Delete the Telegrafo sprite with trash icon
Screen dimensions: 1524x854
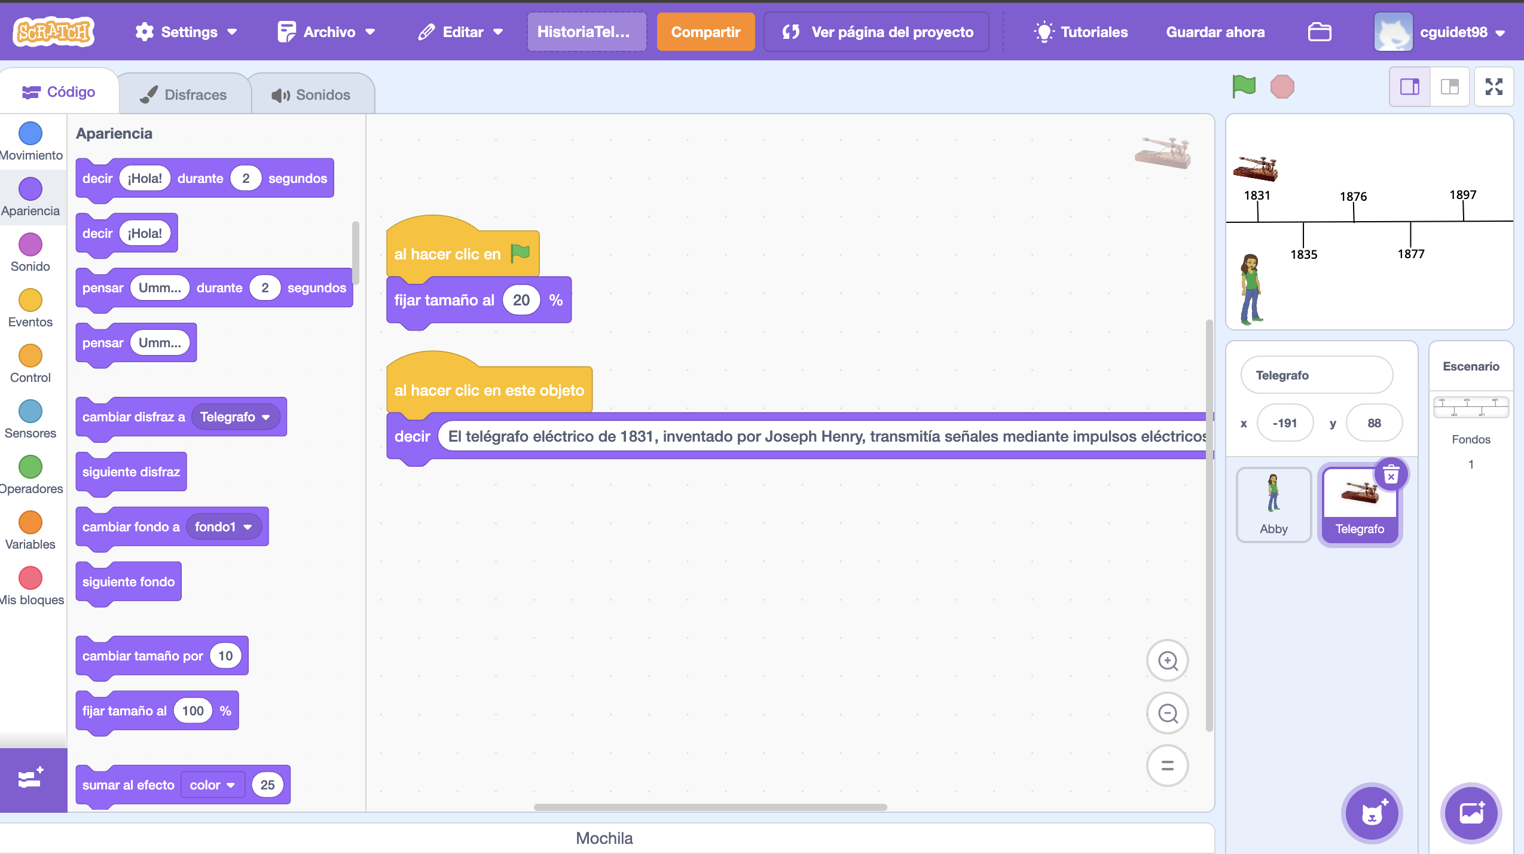(1391, 475)
